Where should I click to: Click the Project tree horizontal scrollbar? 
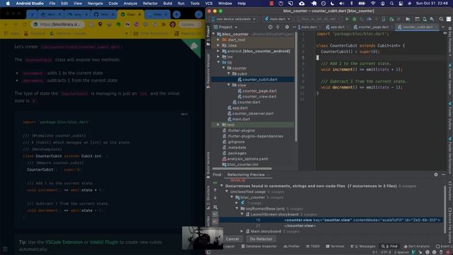(242, 169)
